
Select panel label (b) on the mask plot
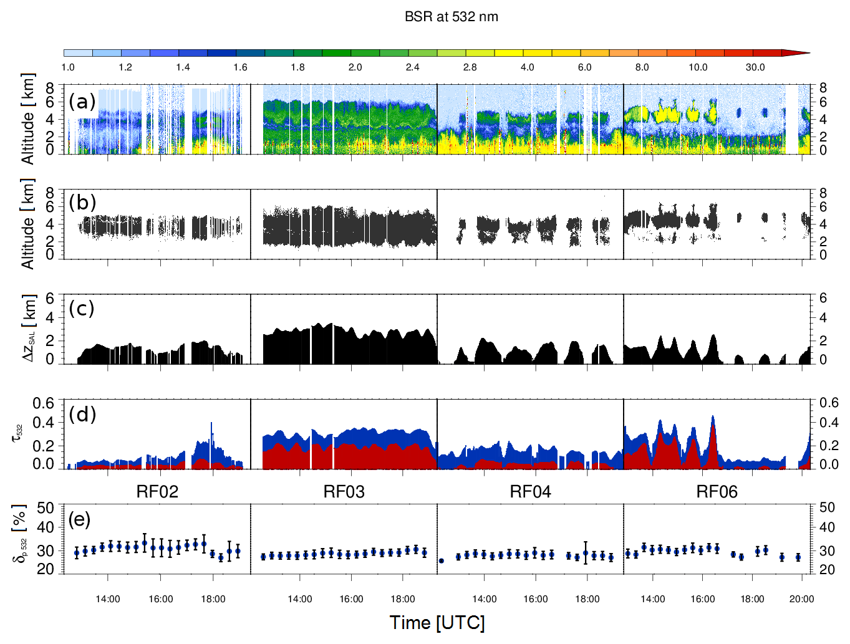point(82,203)
